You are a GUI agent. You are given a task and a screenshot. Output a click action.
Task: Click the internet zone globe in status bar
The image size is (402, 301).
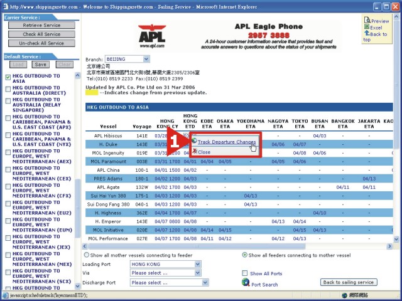click(345, 295)
